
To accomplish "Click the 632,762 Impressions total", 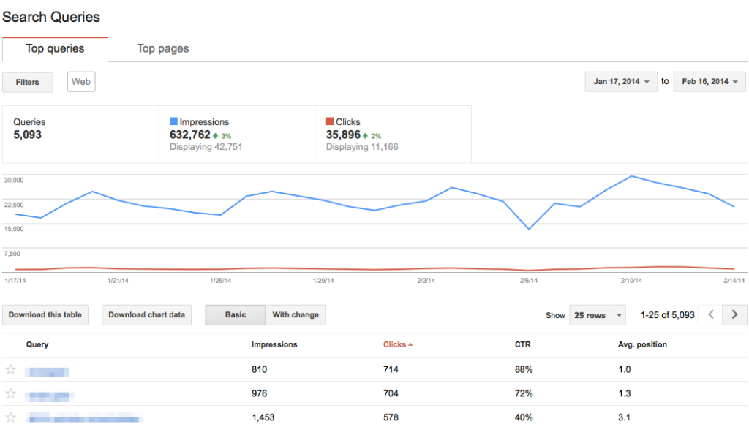I will (x=189, y=135).
